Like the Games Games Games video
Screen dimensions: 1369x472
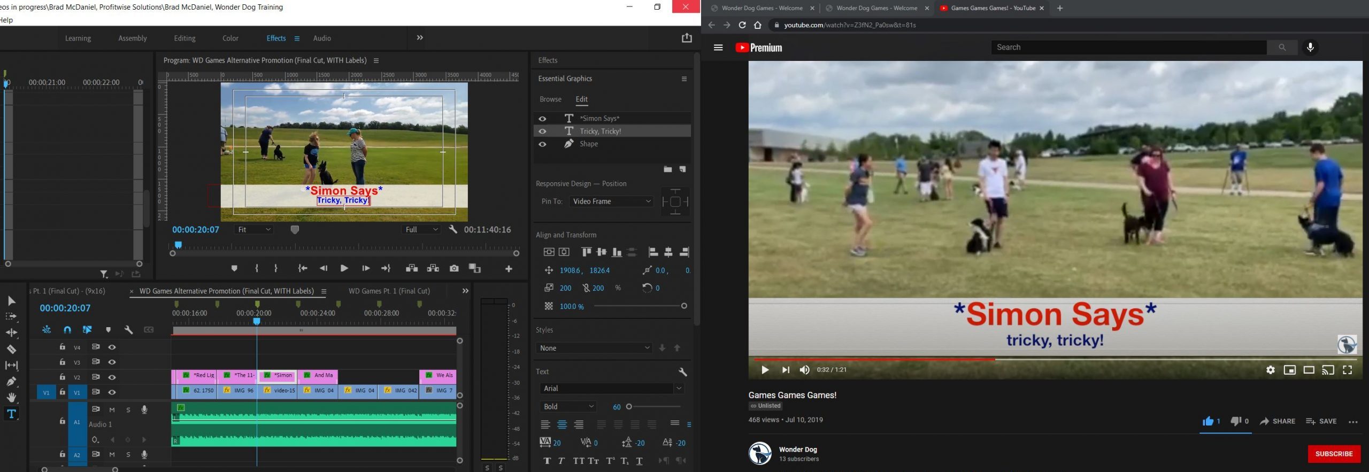1211,421
